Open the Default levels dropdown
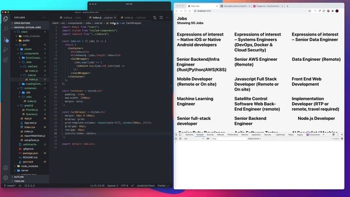 [x=254, y=138]
